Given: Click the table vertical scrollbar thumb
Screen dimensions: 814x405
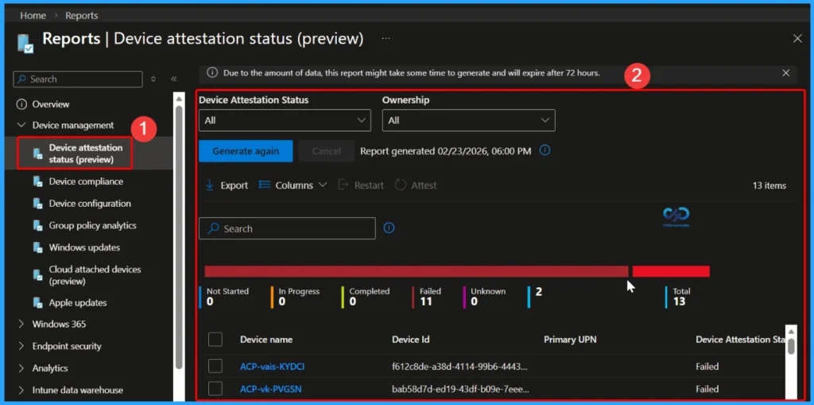Looking at the screenshot, I should tap(791, 346).
